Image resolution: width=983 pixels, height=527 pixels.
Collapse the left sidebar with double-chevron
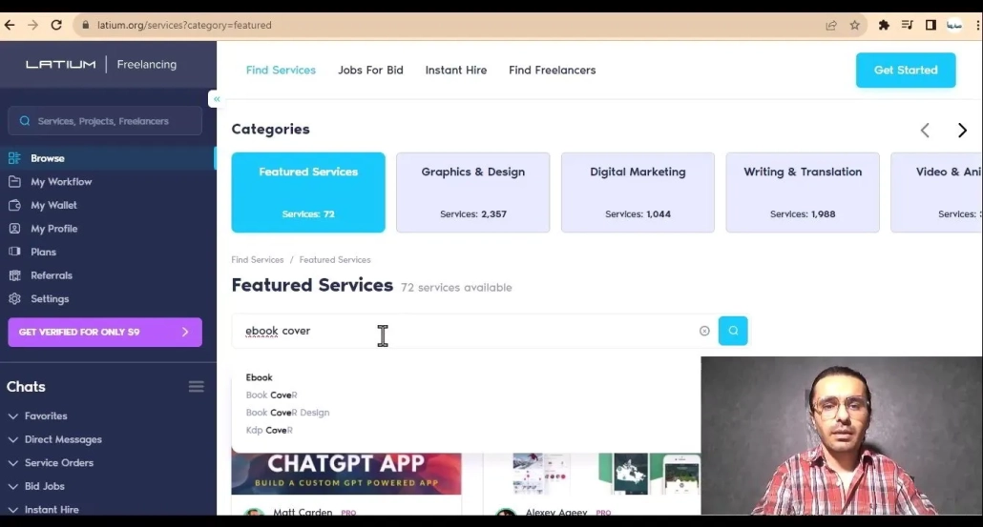217,99
